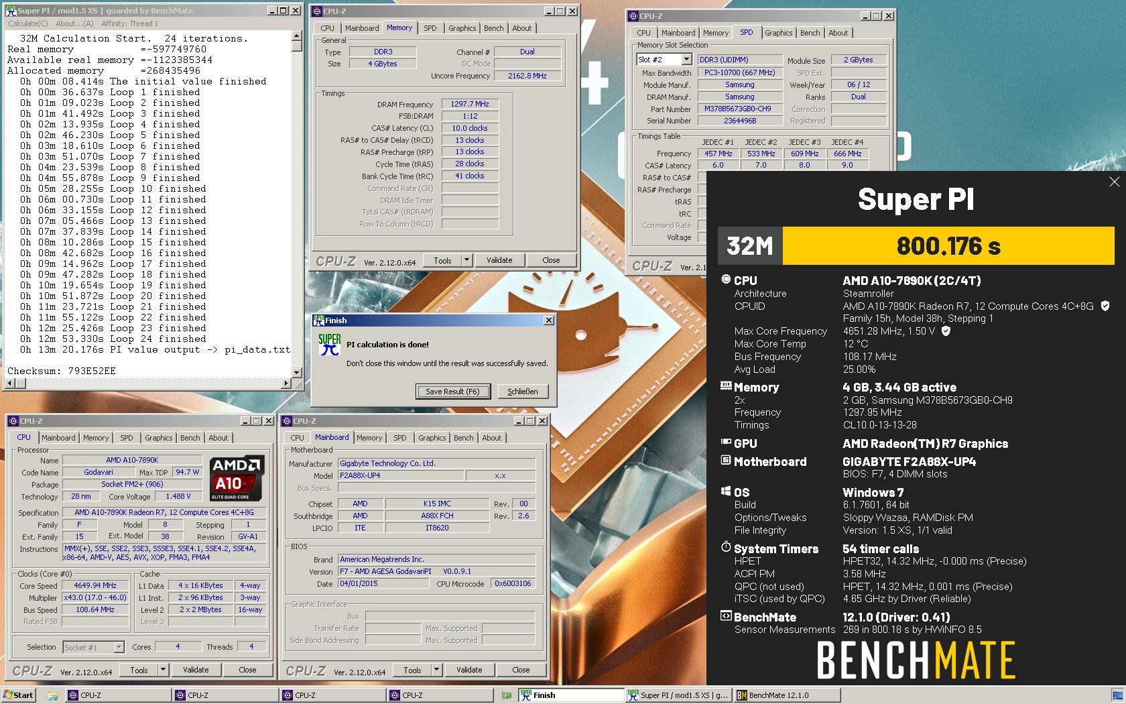Screen dimensions: 1126x704
Task: Click the AMD A10 logo in CPU-Z
Action: click(x=237, y=478)
